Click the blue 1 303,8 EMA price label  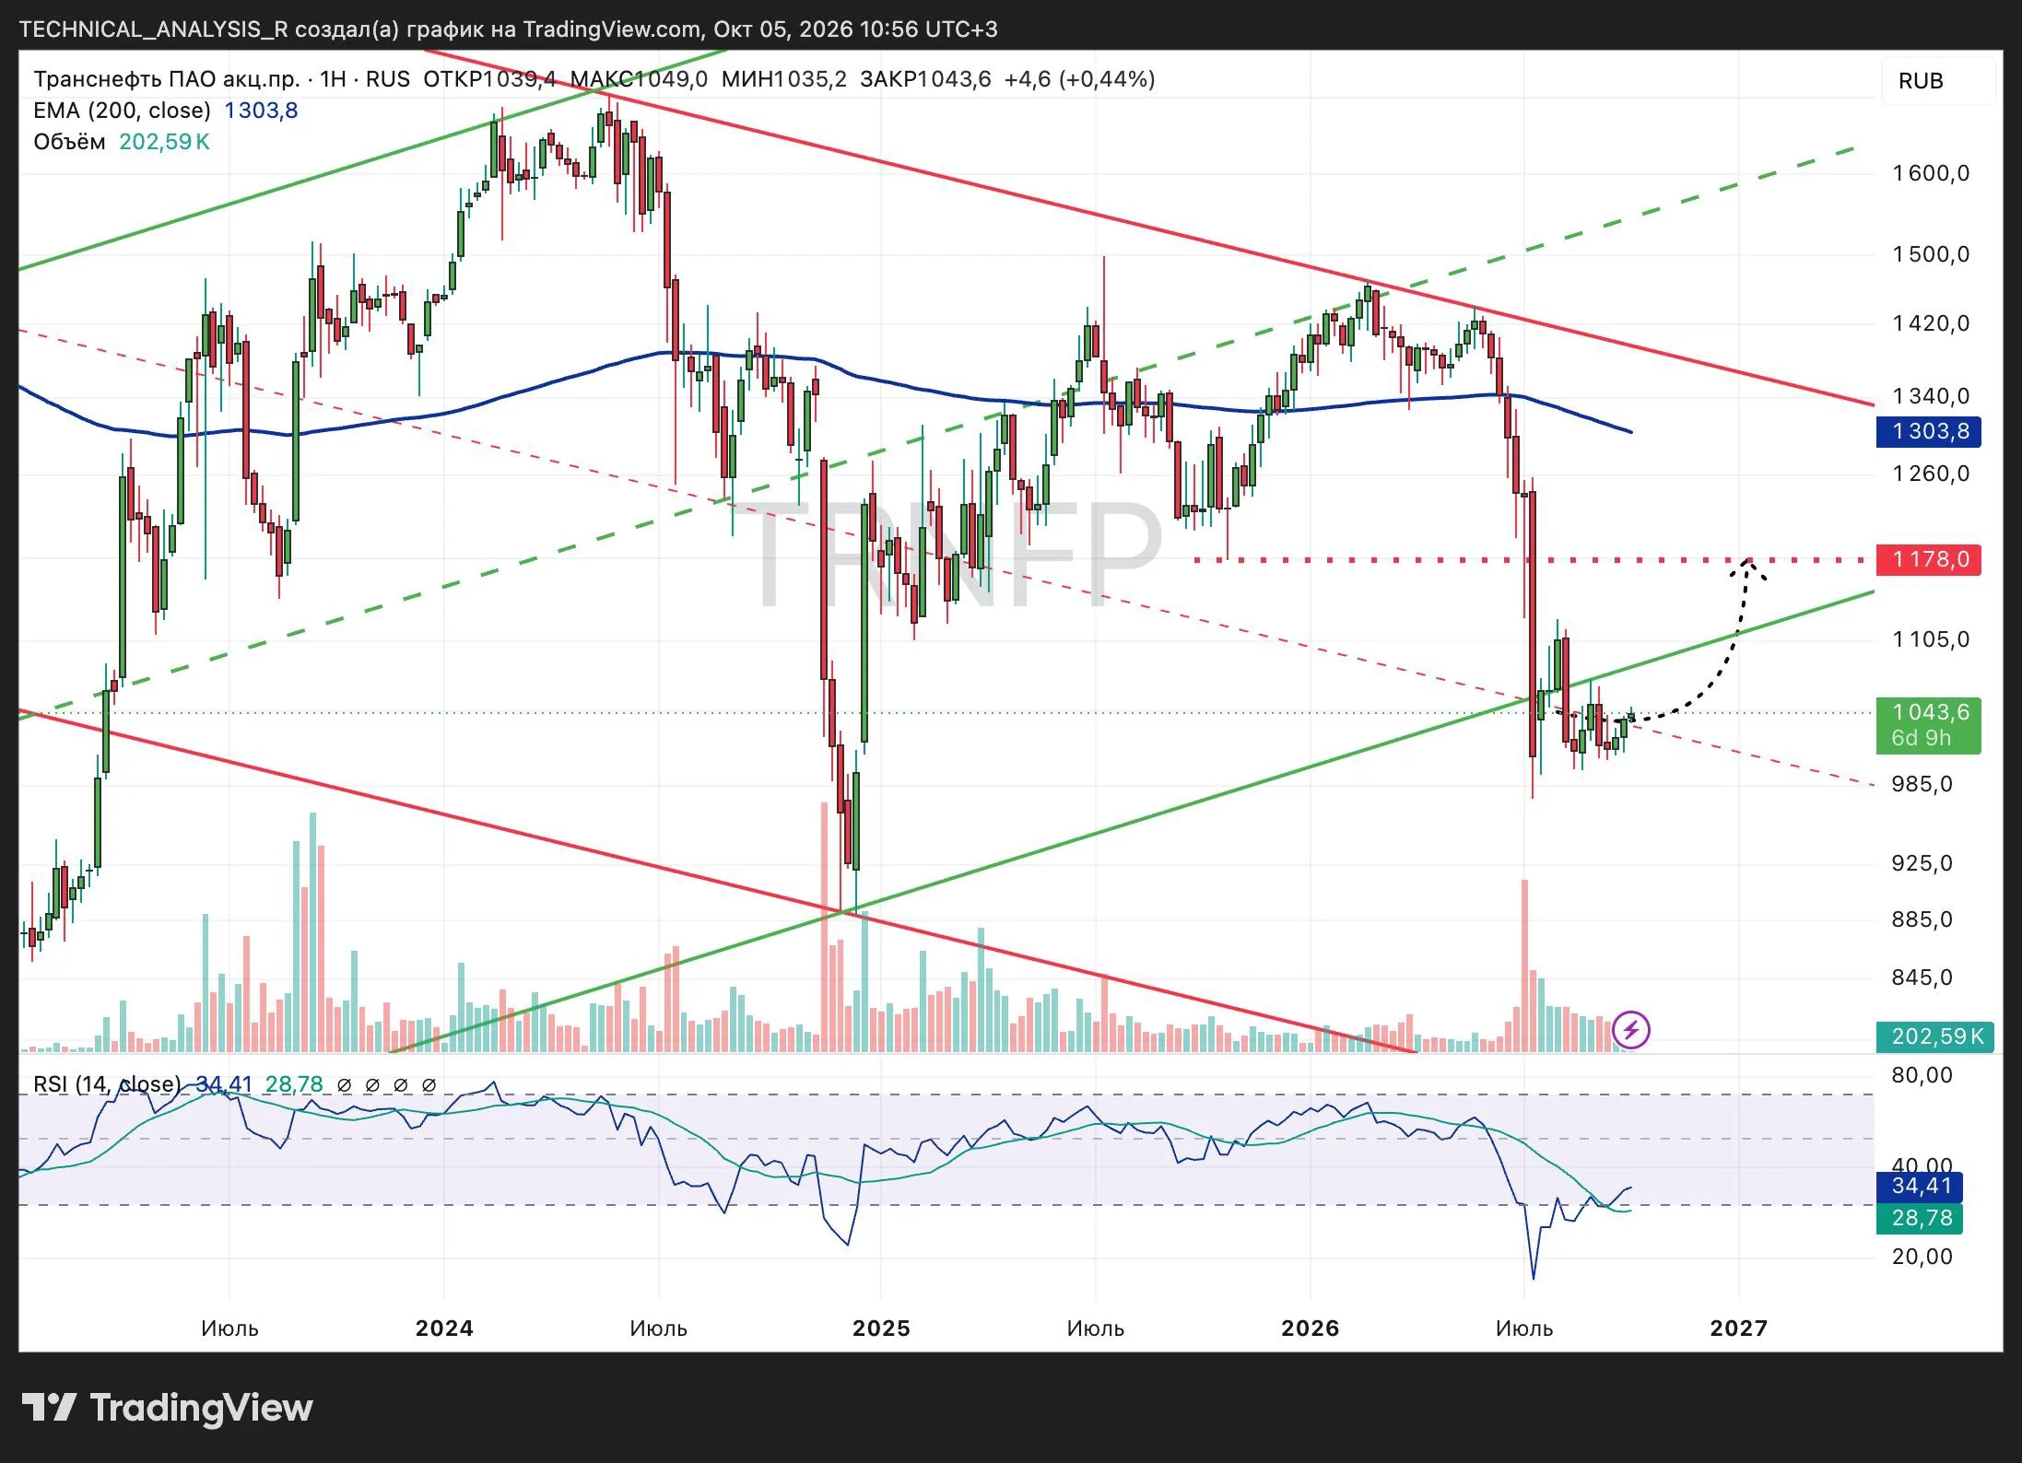coord(1929,431)
